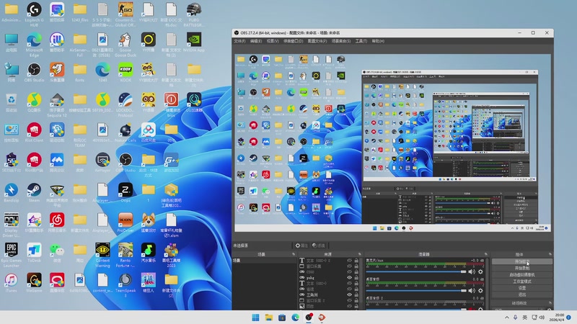Click the 开始录制 button

521,268
